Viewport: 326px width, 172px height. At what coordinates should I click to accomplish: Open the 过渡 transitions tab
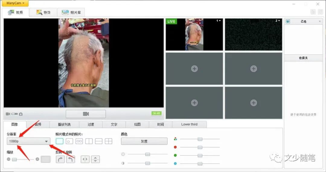(x=91, y=124)
